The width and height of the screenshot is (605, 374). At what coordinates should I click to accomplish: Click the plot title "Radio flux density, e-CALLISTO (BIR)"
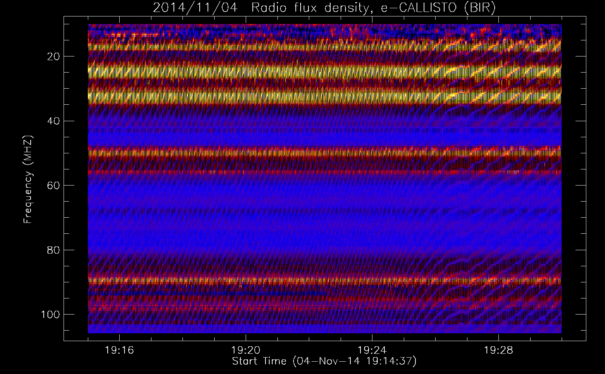373,8
